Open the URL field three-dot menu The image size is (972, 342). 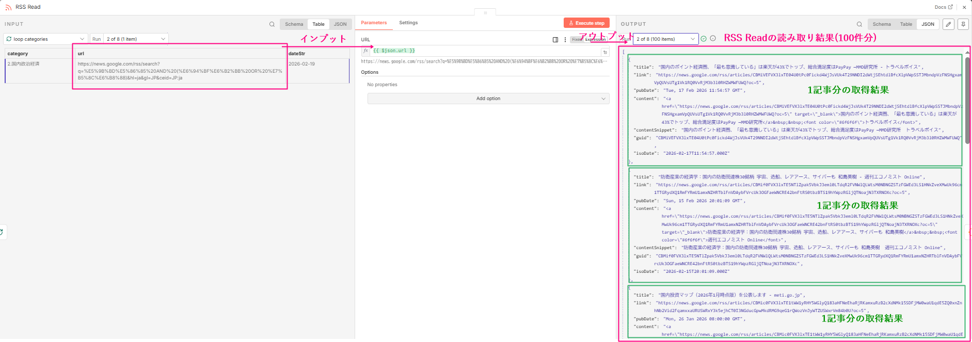[x=565, y=40]
